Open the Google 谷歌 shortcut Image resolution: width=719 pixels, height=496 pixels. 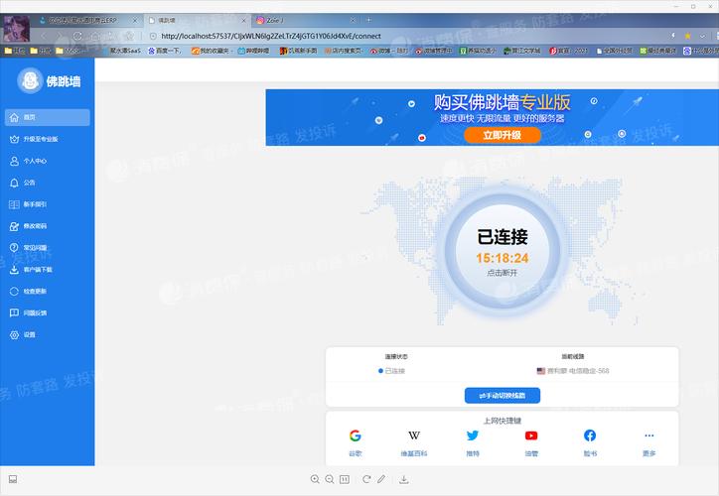point(355,442)
